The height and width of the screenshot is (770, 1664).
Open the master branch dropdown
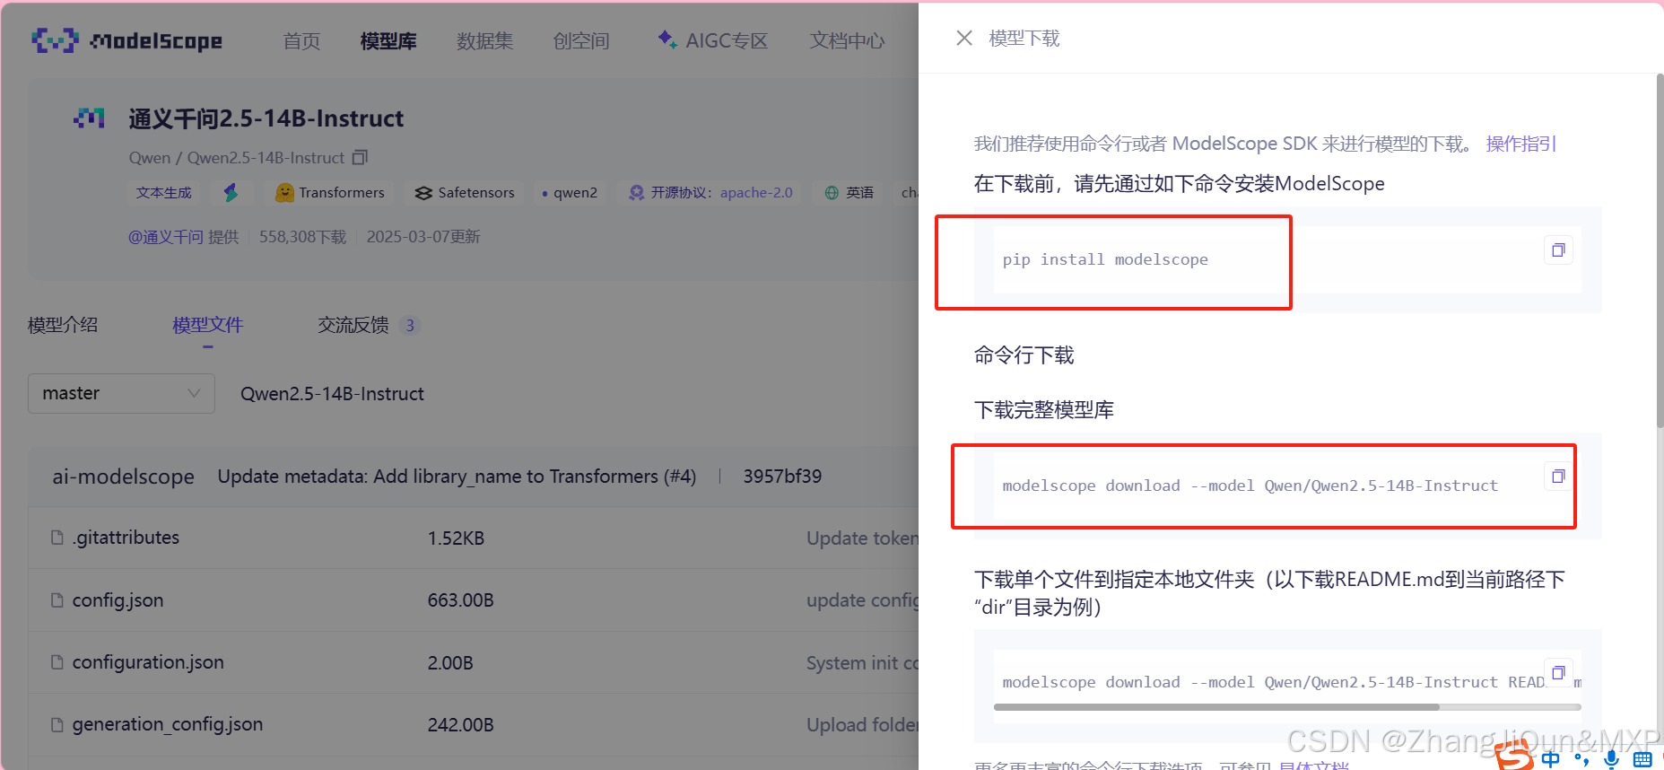click(121, 393)
